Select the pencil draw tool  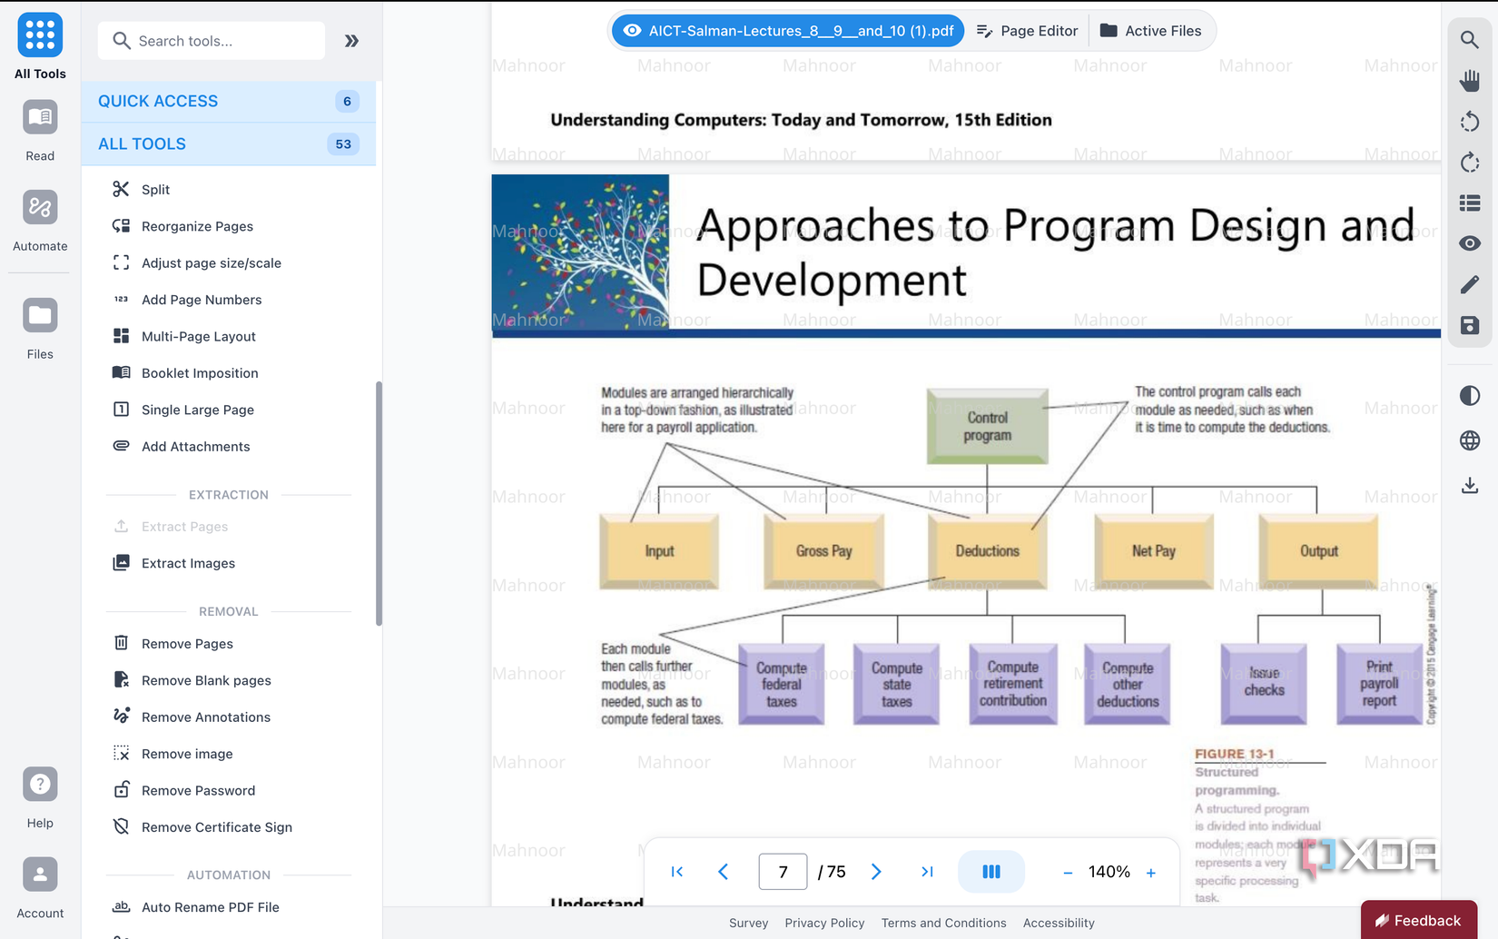pos(1469,285)
